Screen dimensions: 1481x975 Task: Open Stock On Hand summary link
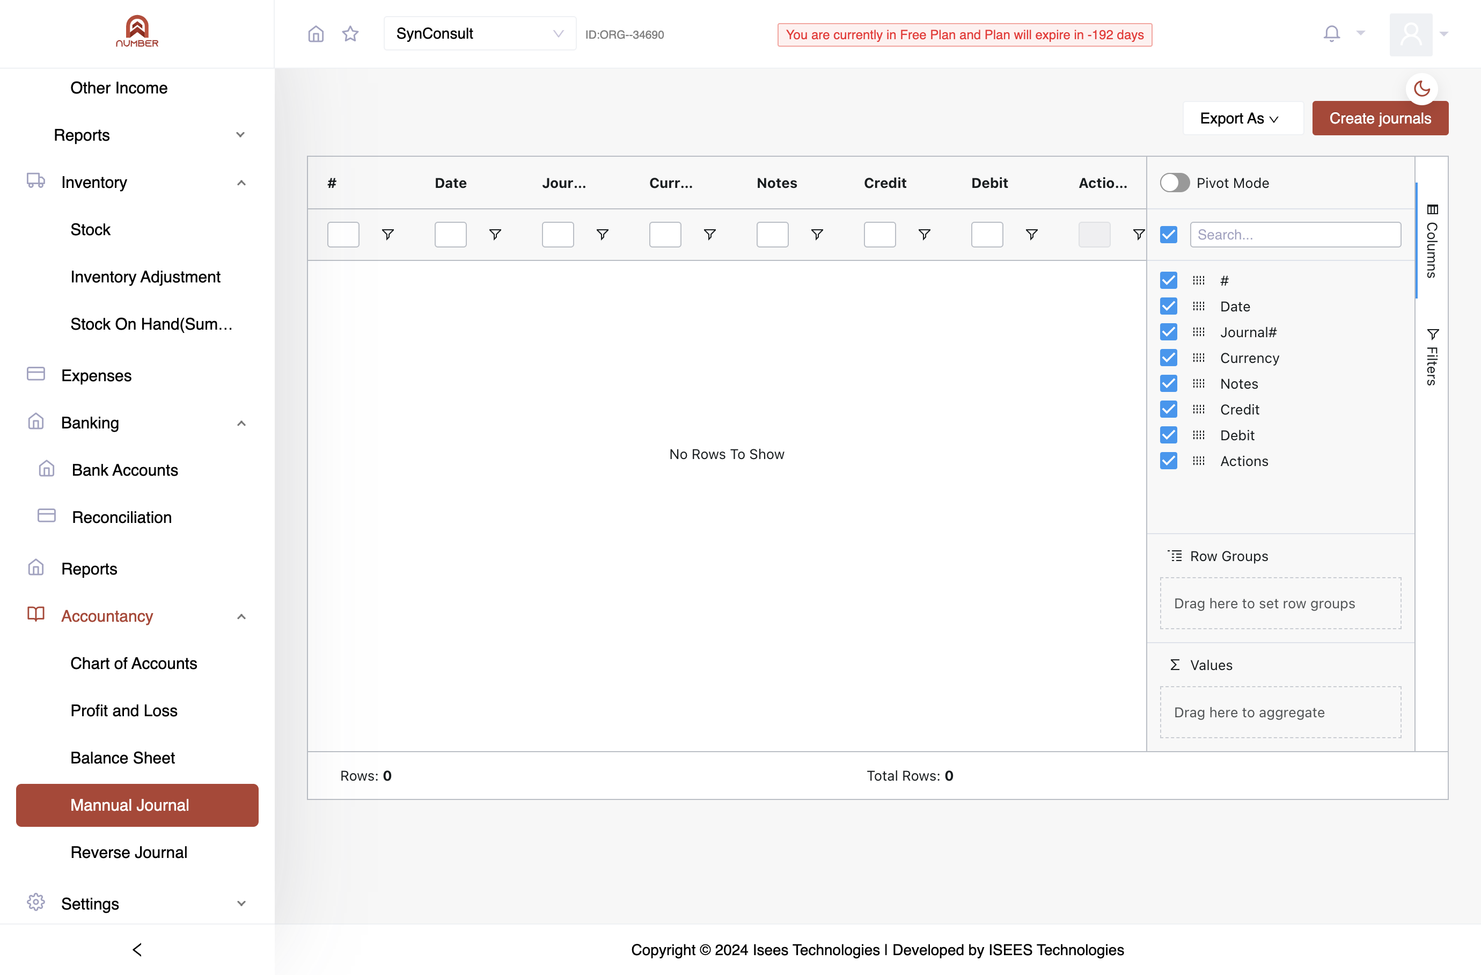click(x=151, y=324)
